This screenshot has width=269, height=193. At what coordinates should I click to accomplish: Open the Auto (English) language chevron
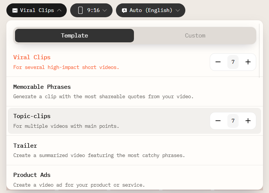pos(177,10)
